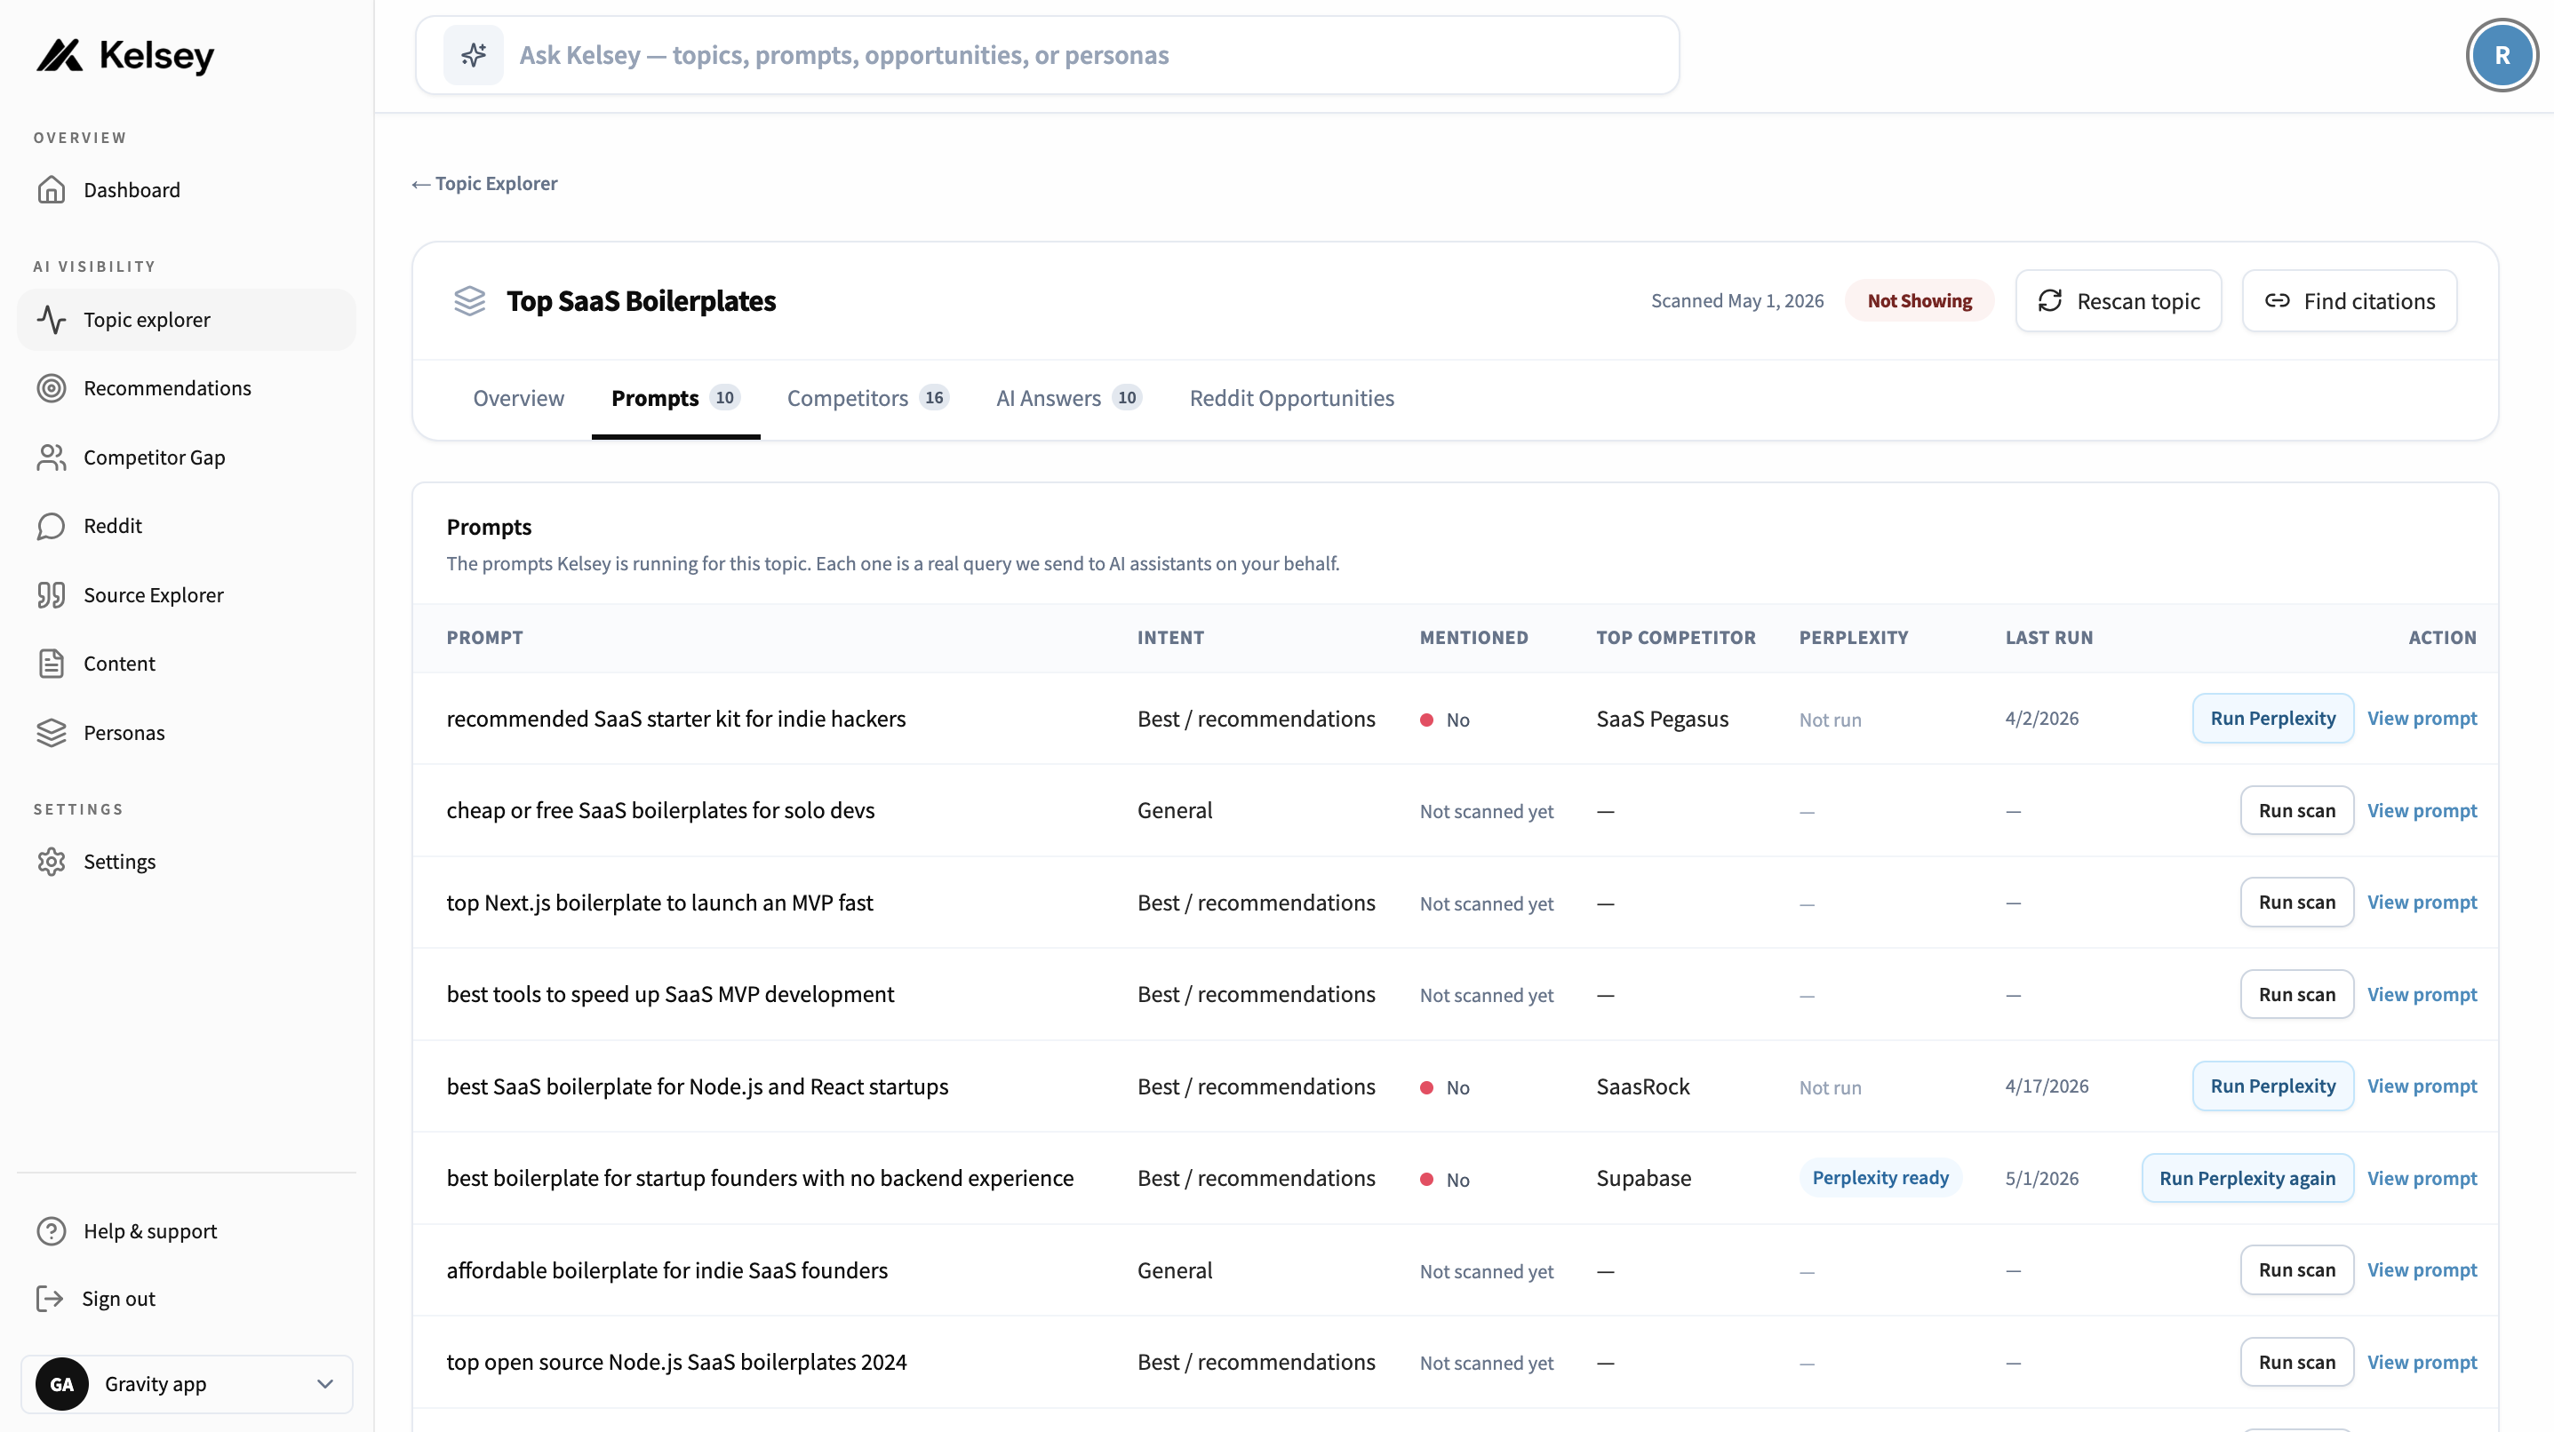Click the Settings gear icon
Viewport: 2554px width, 1432px height.
(x=52, y=861)
